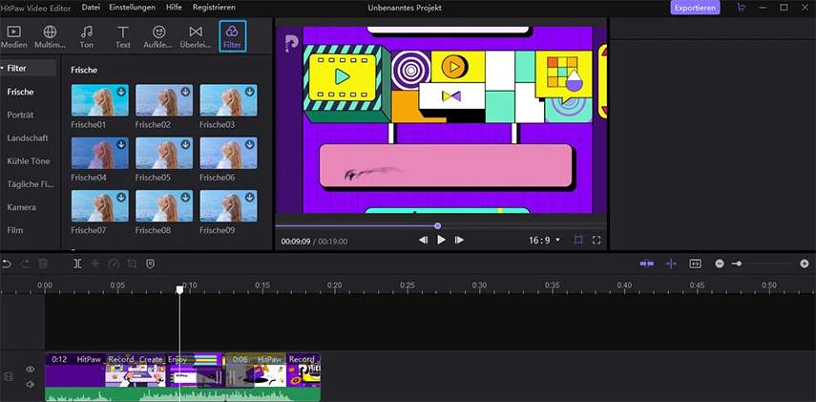Image resolution: width=816 pixels, height=402 pixels.
Task: Open the shopping cart icon
Action: point(741,8)
